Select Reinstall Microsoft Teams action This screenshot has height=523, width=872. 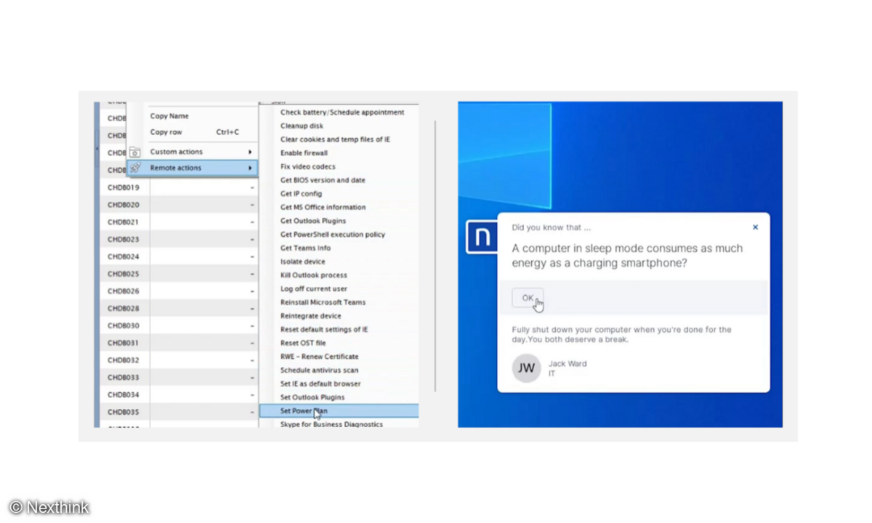pyautogui.click(x=323, y=302)
